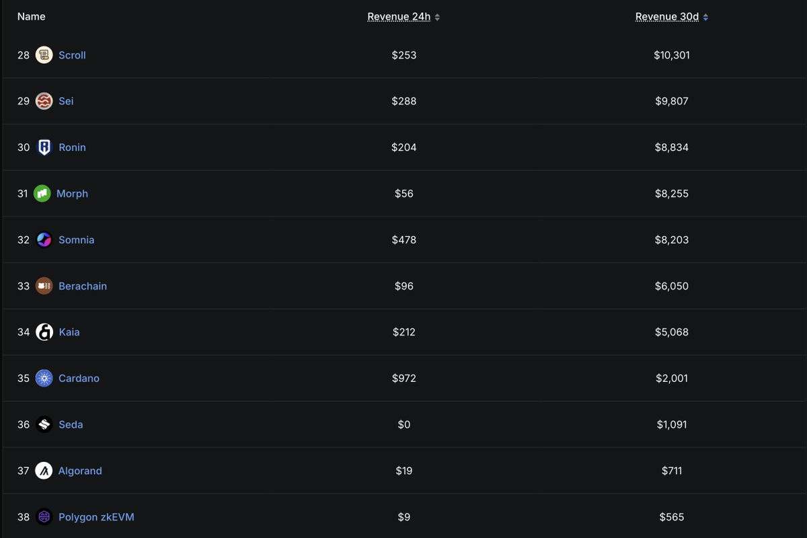Click the blue Cardano logo icon
Screen dimensions: 807x538
(44, 379)
